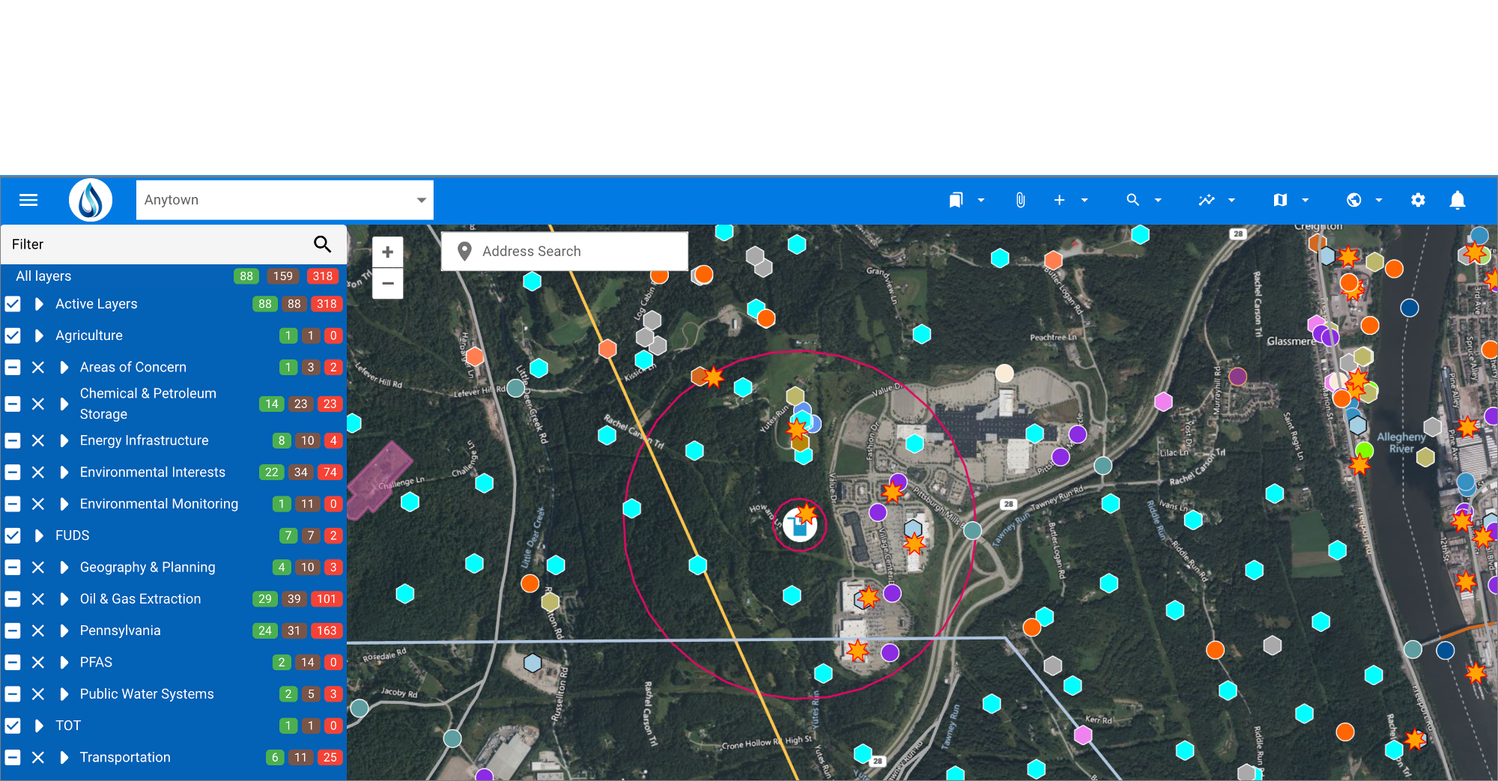Open the add plus dropdown arrow
Screen dimensions: 1498x781
1085,201
